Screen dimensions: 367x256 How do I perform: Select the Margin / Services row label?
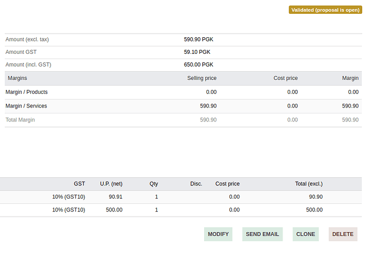26,106
